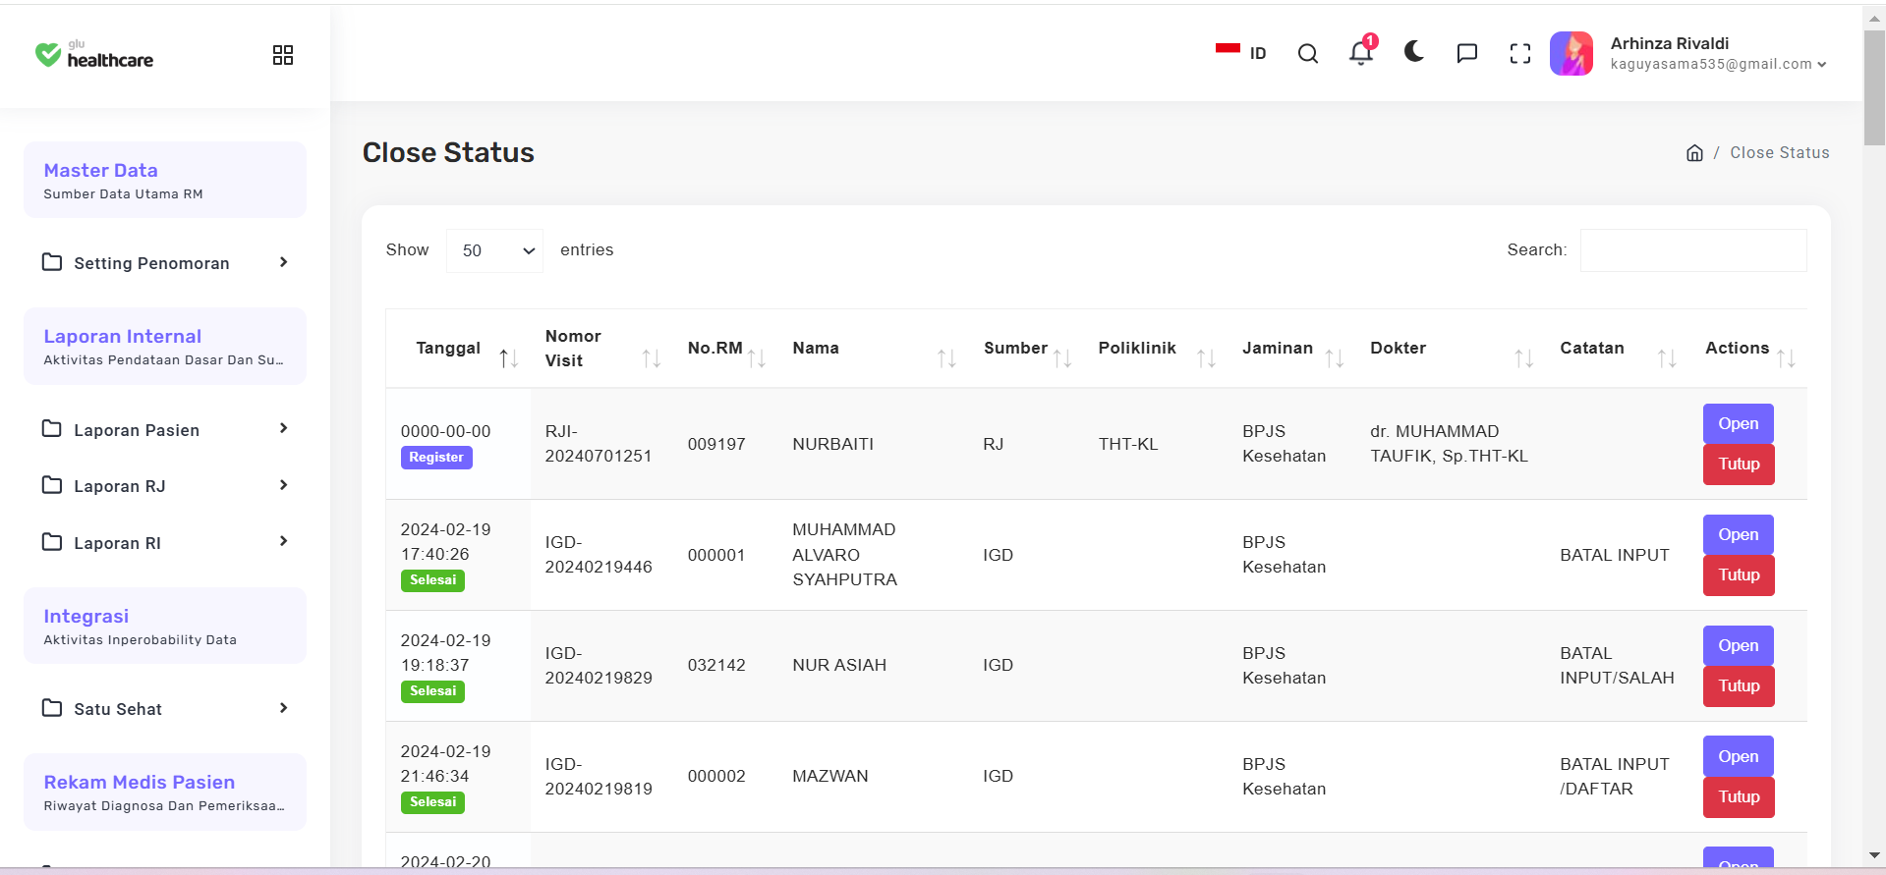The width and height of the screenshot is (1886, 875).
Task: Select the Laporan Internal section
Action: tap(165, 347)
